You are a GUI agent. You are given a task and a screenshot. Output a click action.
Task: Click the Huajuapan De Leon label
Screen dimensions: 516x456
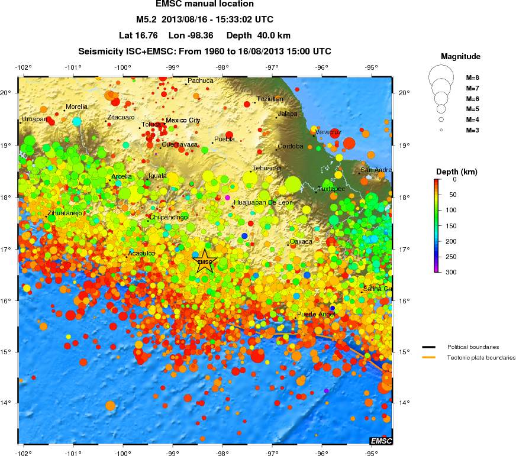point(263,202)
